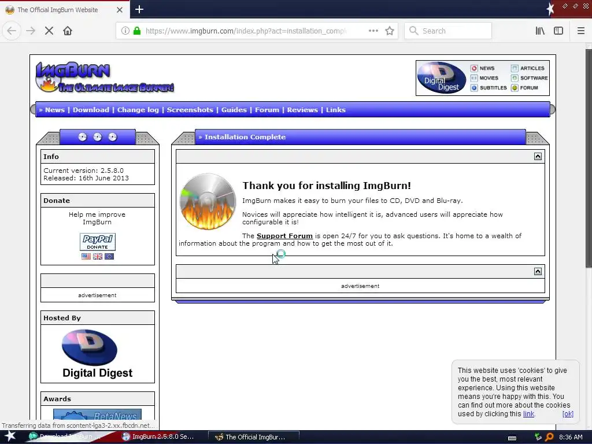Open the hamburger application menu
Image resolution: width=592 pixels, height=444 pixels.
click(x=581, y=31)
